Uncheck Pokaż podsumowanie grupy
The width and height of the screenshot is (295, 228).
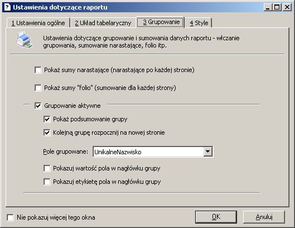pos(47,119)
